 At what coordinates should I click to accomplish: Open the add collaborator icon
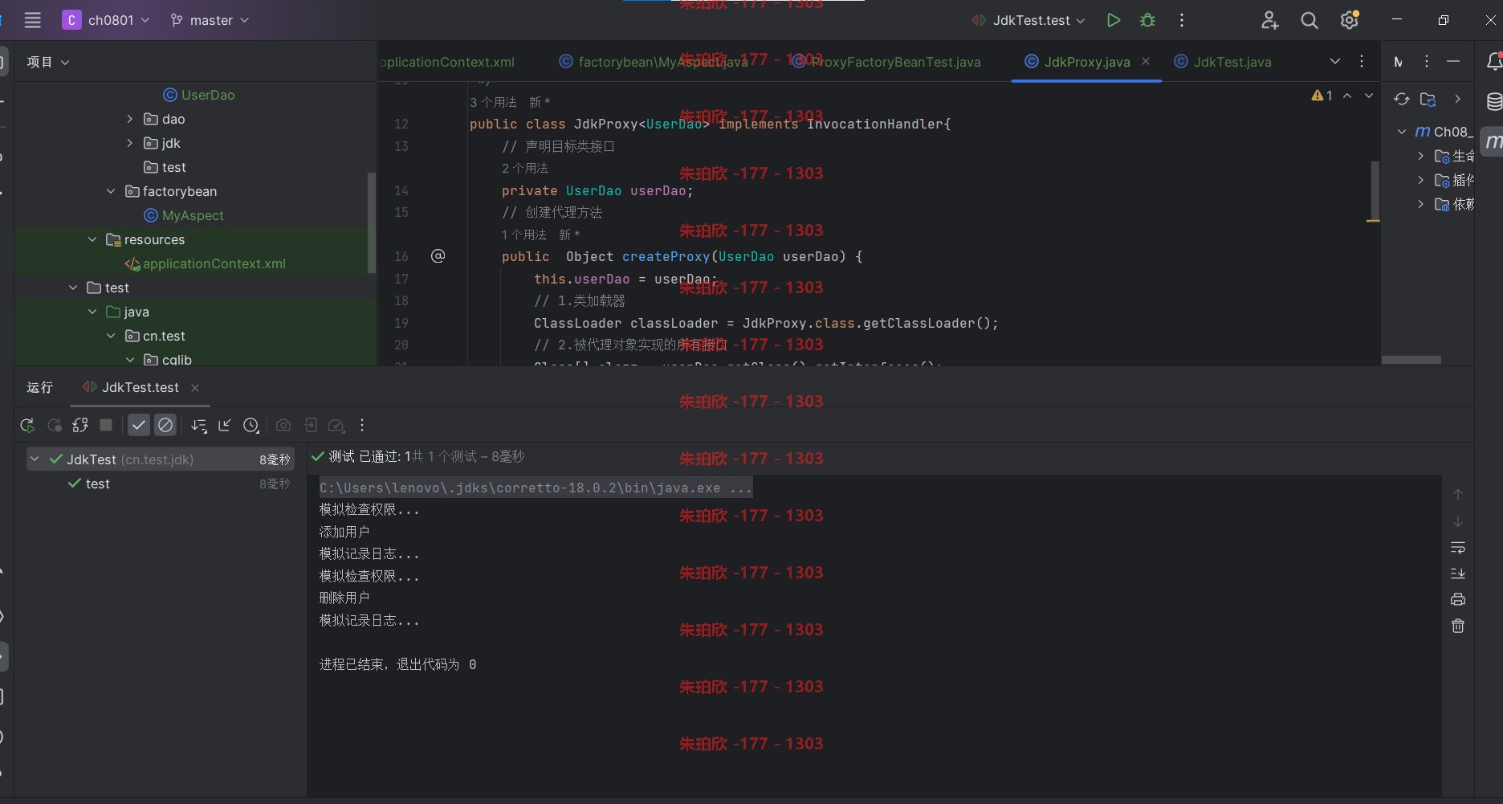pyautogui.click(x=1269, y=20)
